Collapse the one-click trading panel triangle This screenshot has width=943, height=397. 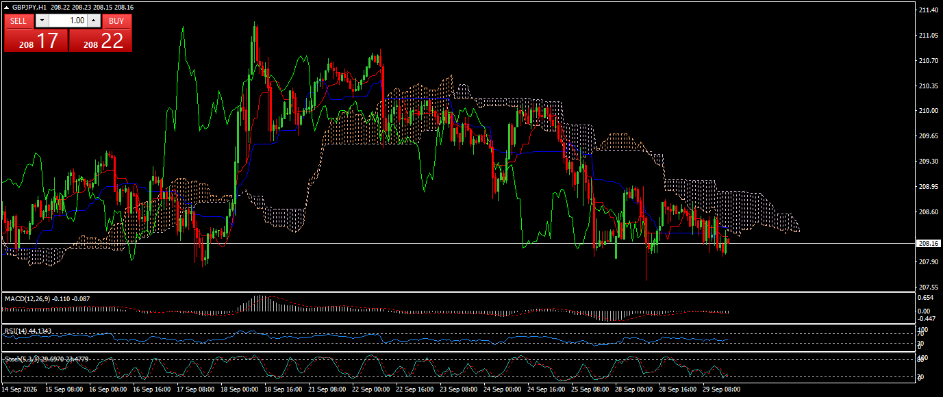(x=7, y=8)
